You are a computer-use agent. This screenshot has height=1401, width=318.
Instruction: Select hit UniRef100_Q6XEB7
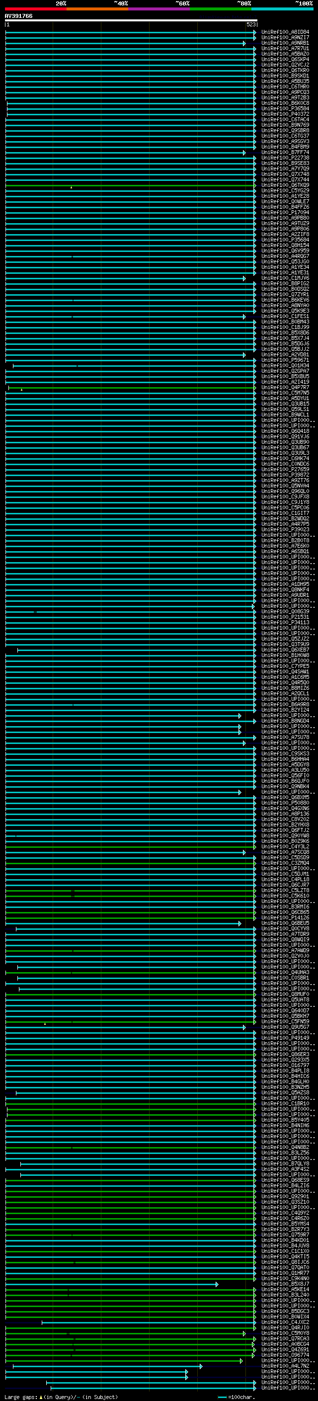click(285, 650)
